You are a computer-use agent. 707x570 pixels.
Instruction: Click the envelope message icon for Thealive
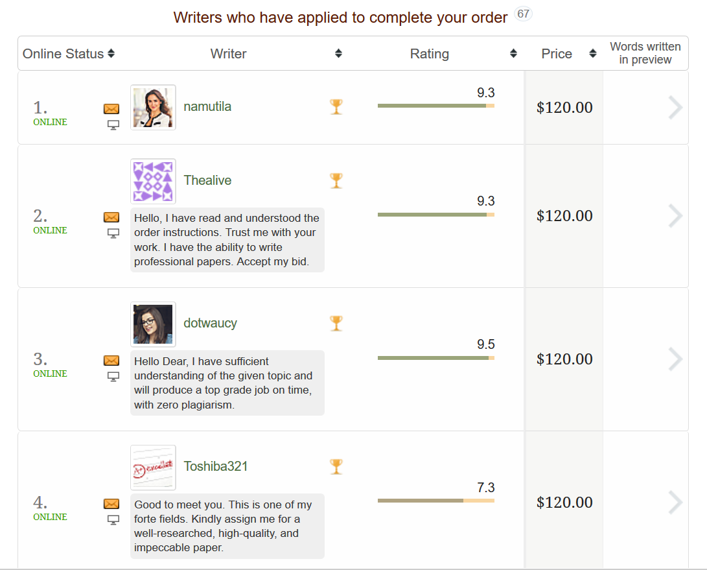pos(111,217)
